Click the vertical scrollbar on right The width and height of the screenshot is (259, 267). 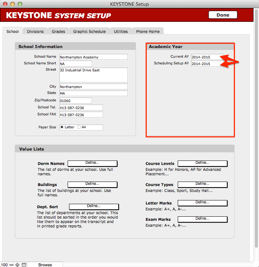point(256,129)
